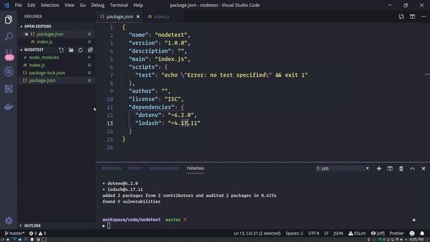Open the Terminal menu

coord(119,5)
